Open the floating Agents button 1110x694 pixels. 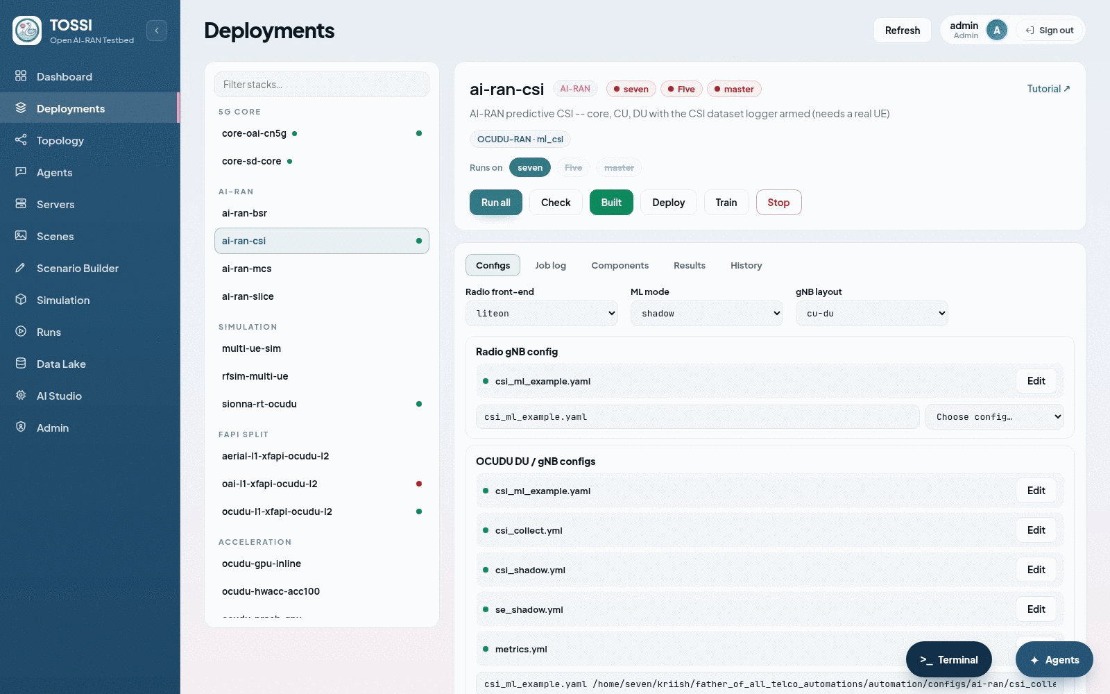tap(1054, 659)
